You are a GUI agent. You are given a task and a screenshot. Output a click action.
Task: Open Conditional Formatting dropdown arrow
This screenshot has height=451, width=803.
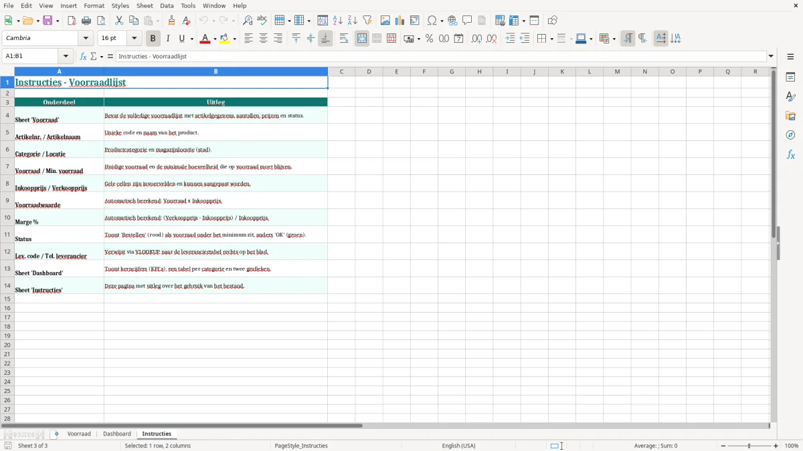[x=614, y=39]
